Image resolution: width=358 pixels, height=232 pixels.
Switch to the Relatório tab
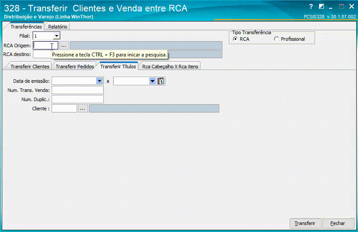[57, 27]
